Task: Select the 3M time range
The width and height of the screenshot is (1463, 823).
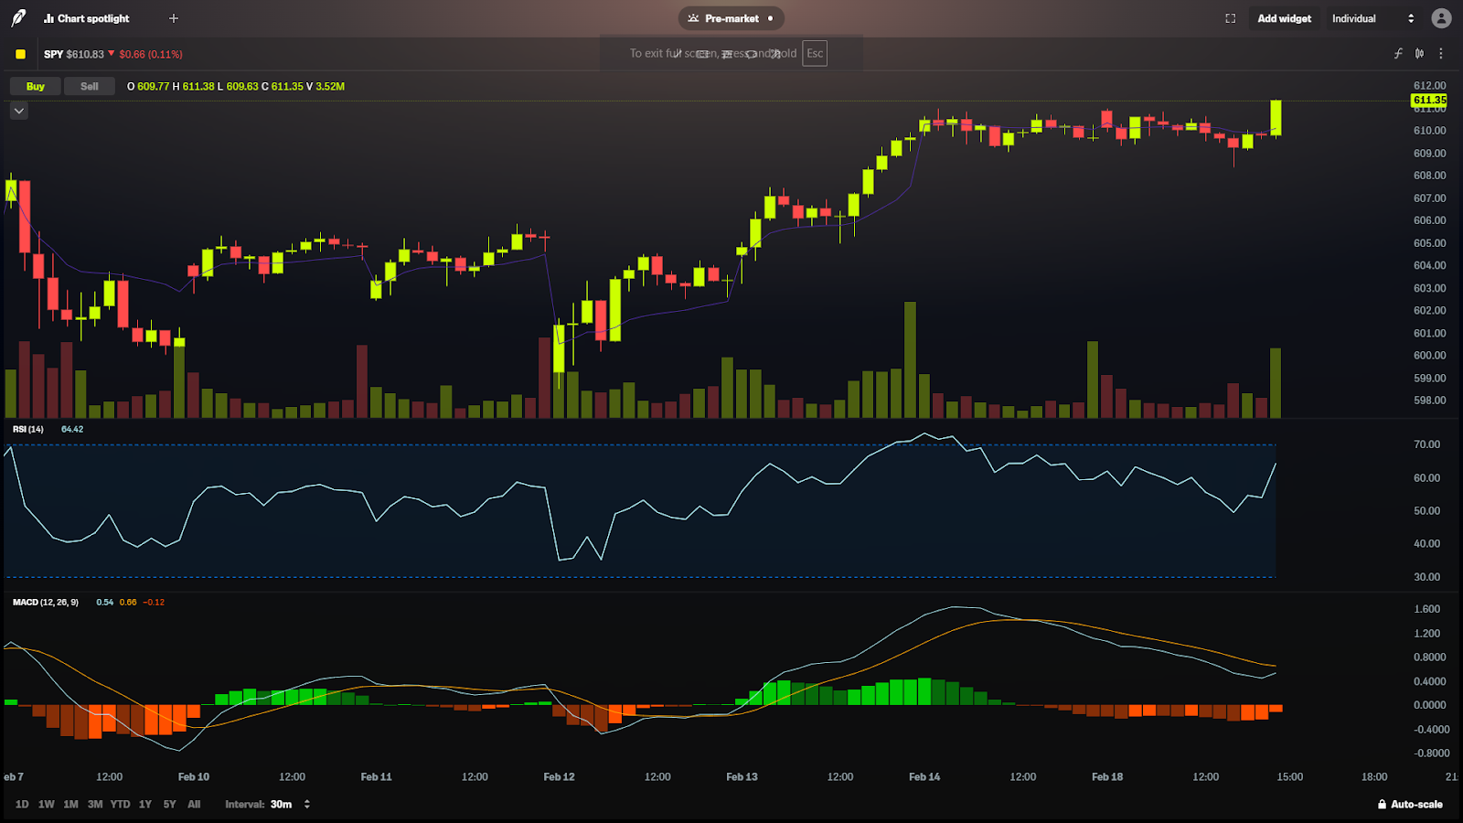Action: pyautogui.click(x=95, y=805)
